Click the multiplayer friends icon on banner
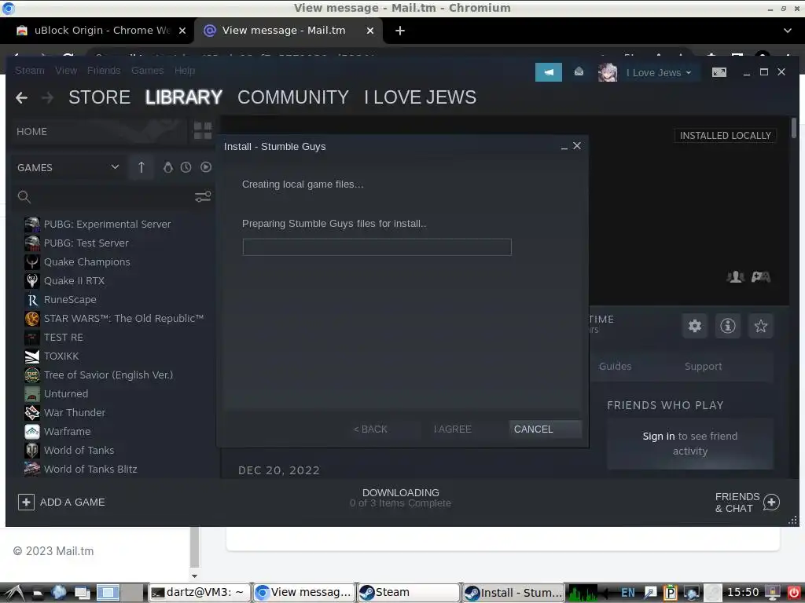Image resolution: width=805 pixels, height=603 pixels. coord(735,277)
